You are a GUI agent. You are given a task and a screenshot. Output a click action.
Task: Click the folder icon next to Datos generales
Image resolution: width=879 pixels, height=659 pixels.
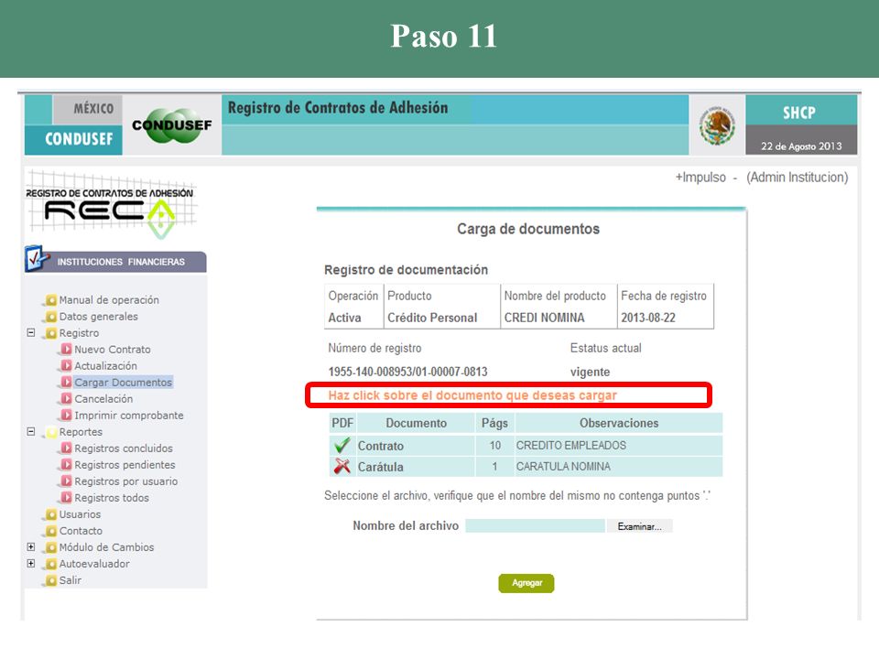(51, 317)
